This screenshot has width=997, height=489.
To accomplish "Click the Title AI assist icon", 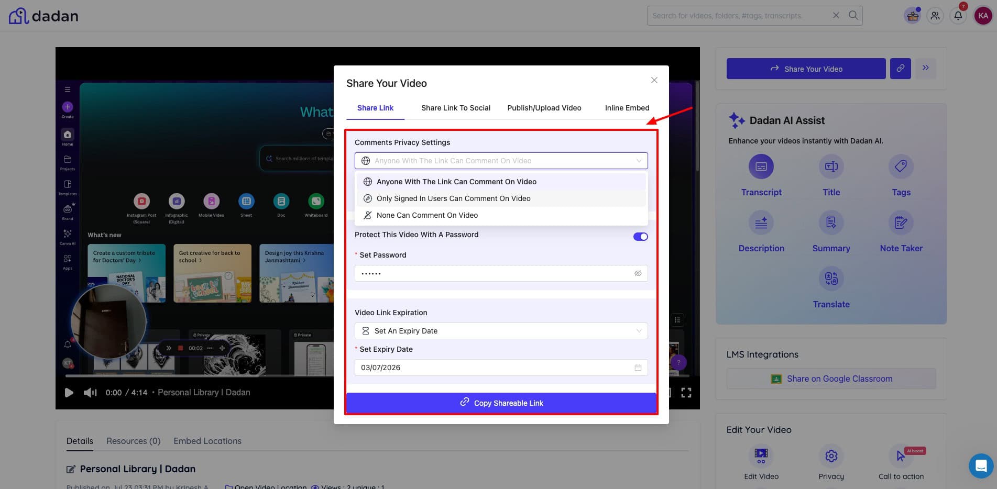I will point(831,167).
